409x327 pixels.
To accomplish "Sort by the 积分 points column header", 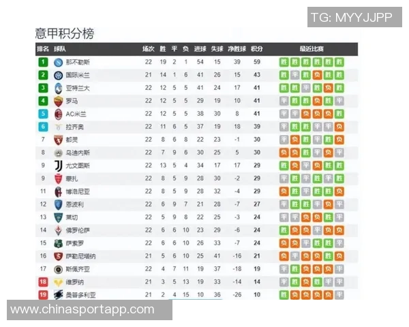I will click(x=257, y=49).
